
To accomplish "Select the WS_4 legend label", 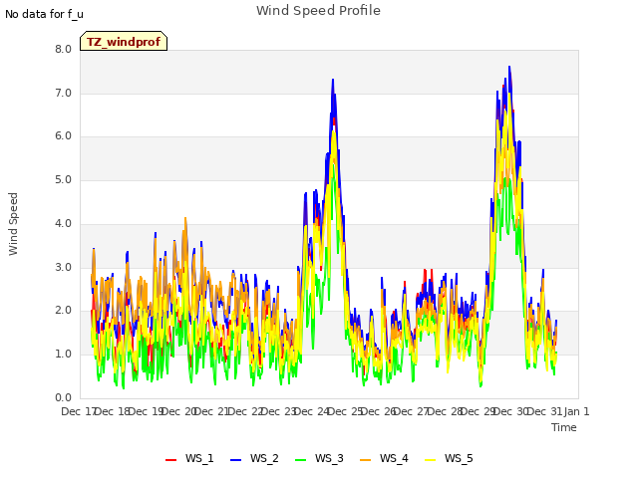I will point(394,458).
